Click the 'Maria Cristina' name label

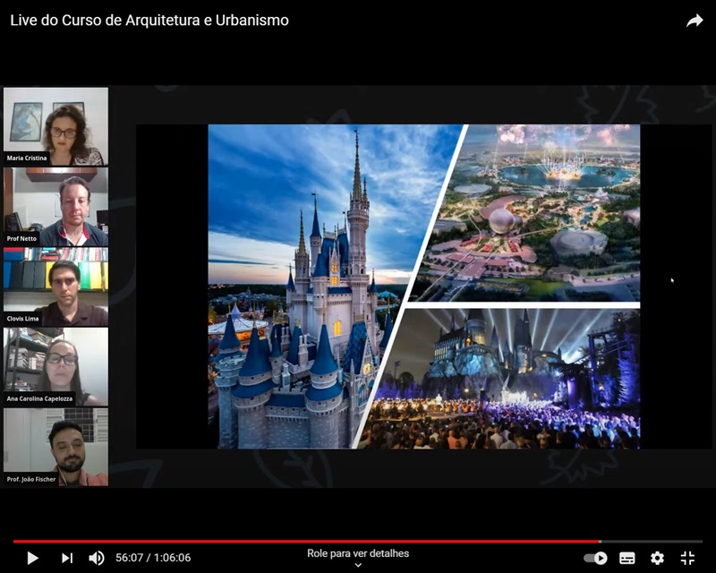tap(27, 158)
